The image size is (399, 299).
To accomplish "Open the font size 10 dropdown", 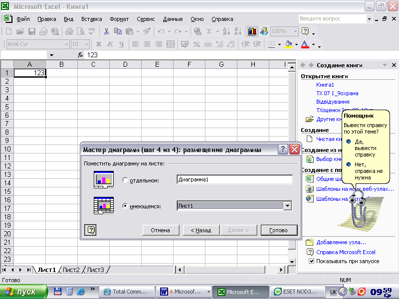I will tap(86, 44).
